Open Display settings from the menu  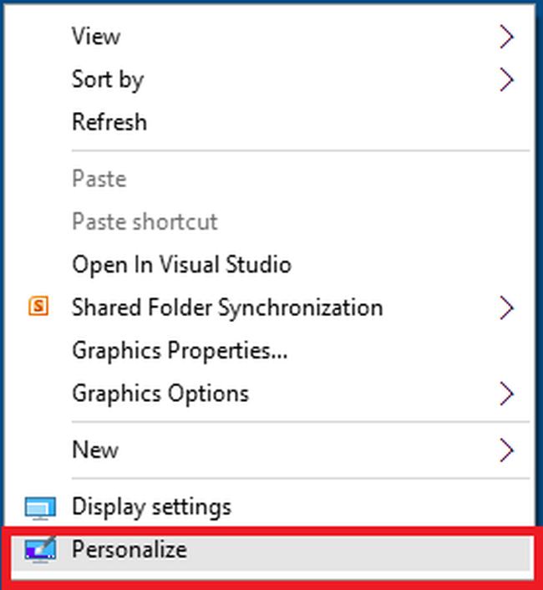[x=151, y=506]
